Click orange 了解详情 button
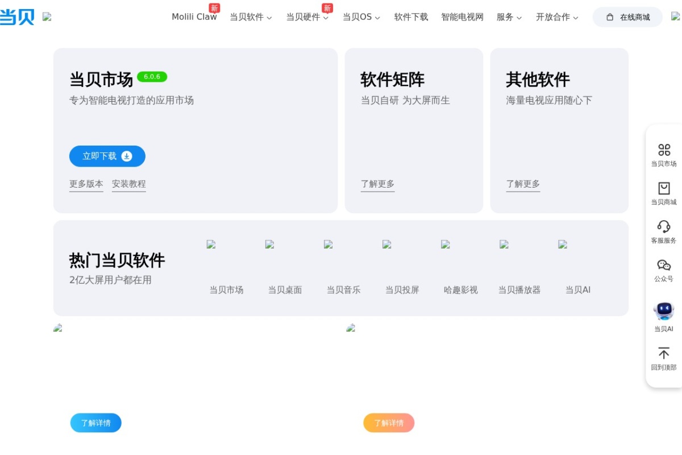The image size is (682, 455). [389, 423]
